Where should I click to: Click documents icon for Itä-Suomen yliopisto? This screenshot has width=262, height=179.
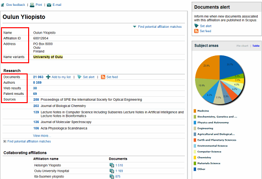click(112, 177)
